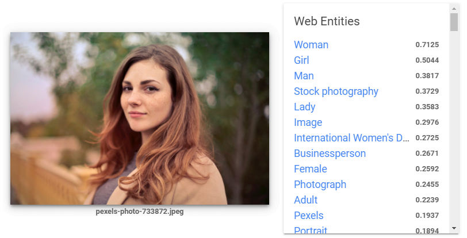Click the pexels-photo-733872.jpeg filename label
This screenshot has height=238, width=467.
(x=140, y=212)
